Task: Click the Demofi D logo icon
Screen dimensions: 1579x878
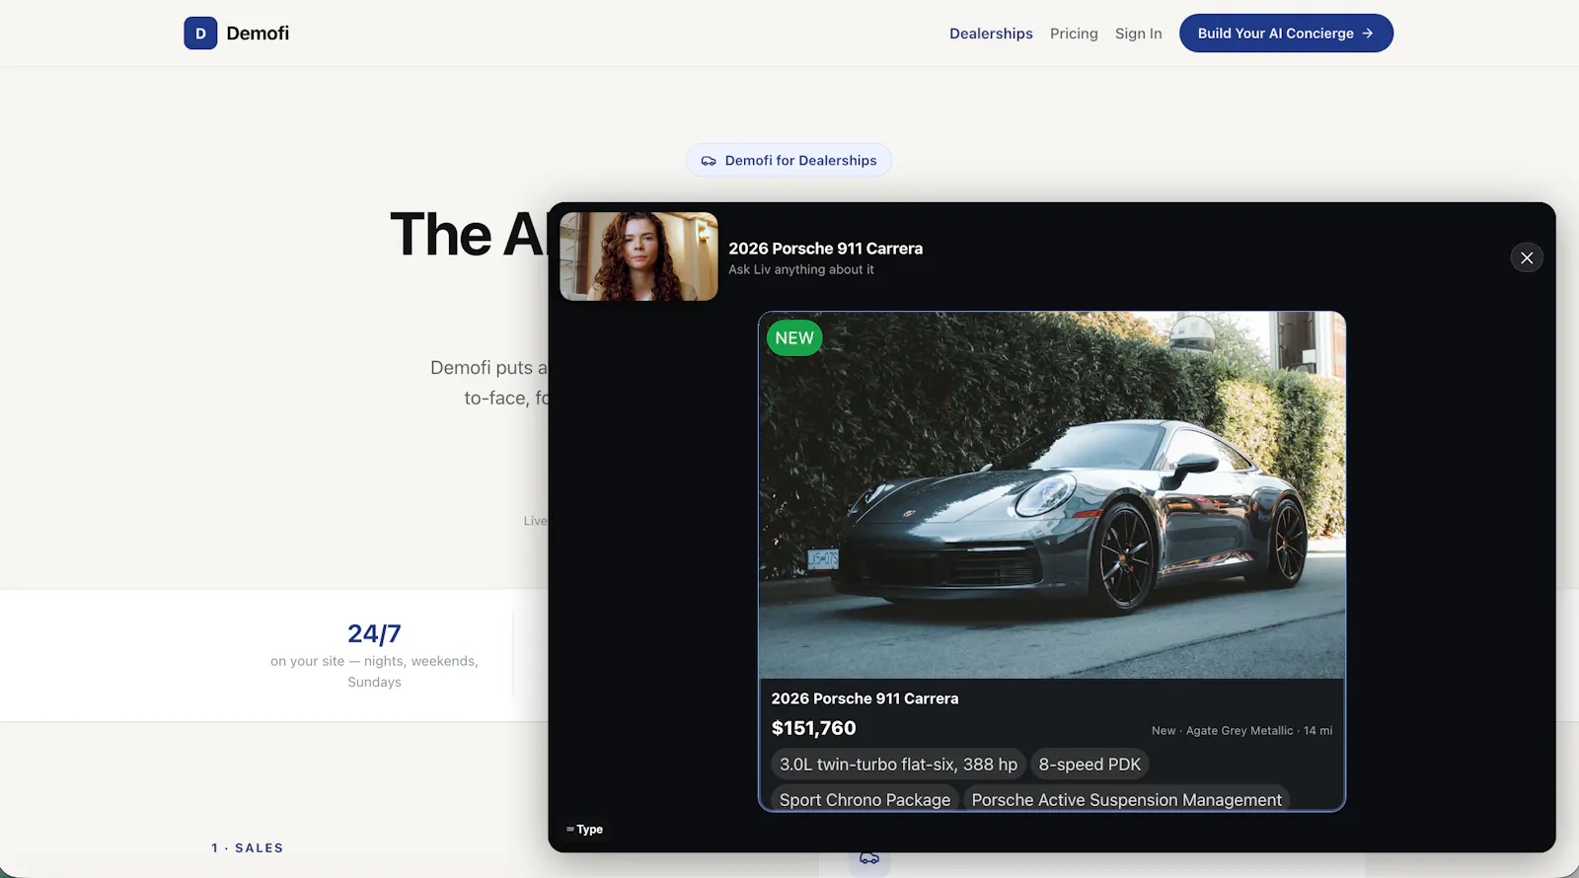Action: coord(200,33)
